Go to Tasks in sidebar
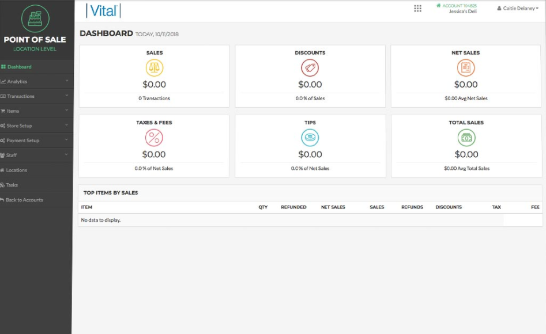This screenshot has height=334, width=546. (12, 185)
